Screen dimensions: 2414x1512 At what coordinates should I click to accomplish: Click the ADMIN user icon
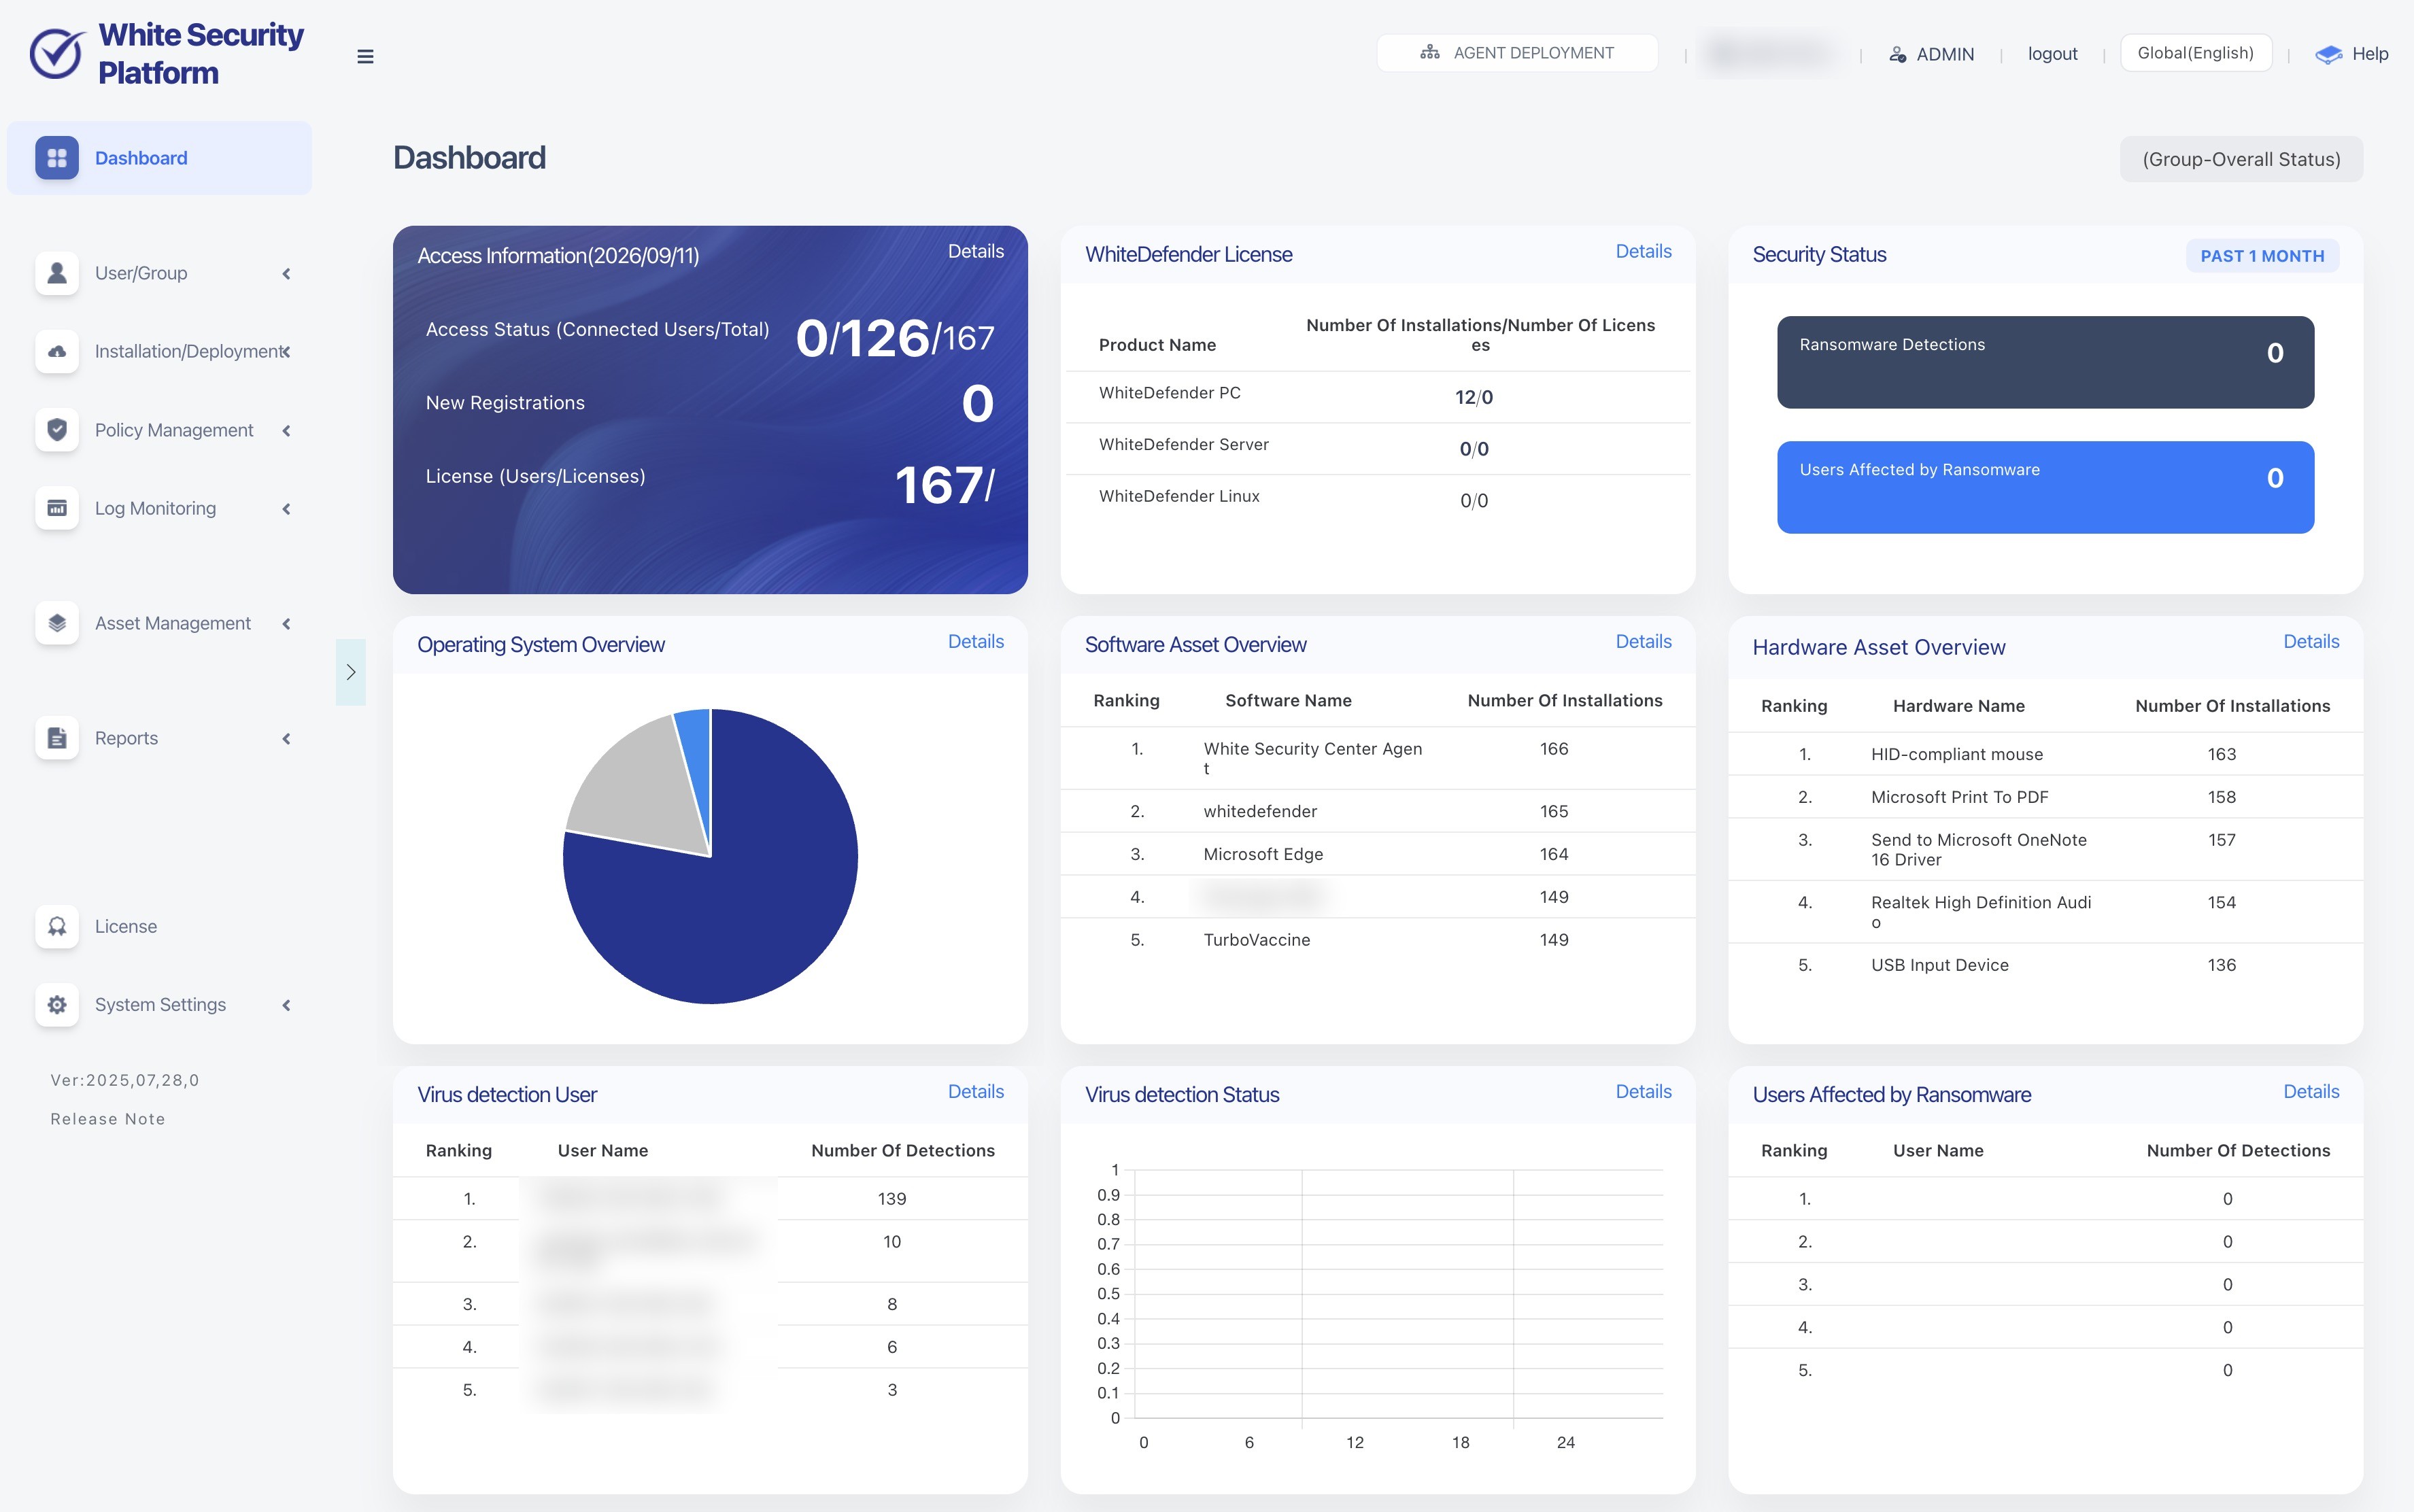pyautogui.click(x=1897, y=54)
